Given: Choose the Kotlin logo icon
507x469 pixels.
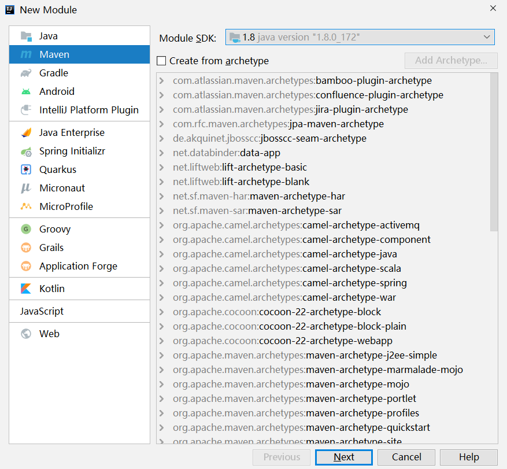Looking at the screenshot, I should click(26, 289).
